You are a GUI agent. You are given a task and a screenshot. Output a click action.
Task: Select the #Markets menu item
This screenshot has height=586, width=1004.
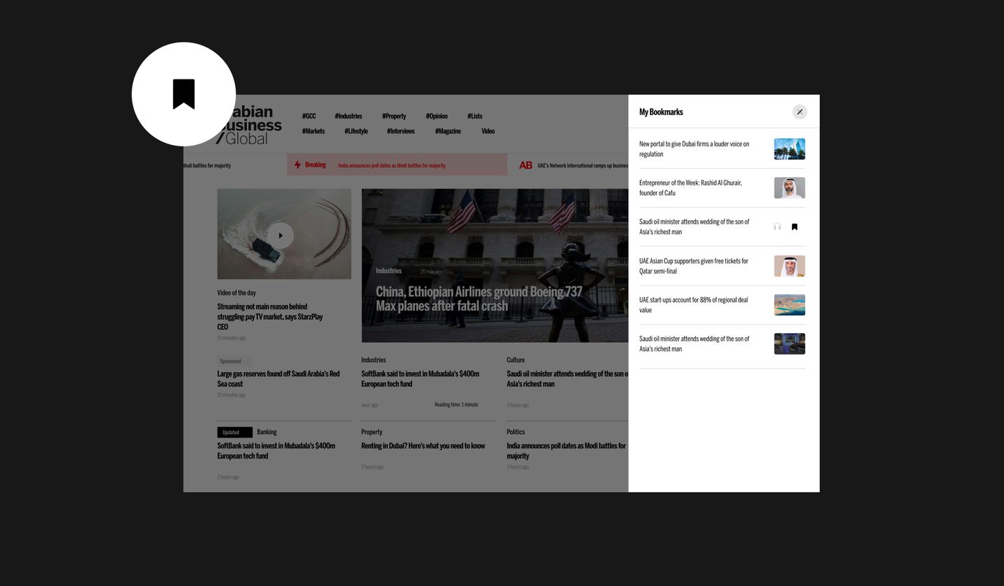point(313,131)
